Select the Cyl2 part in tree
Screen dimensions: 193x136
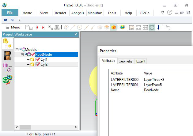click(x=44, y=64)
